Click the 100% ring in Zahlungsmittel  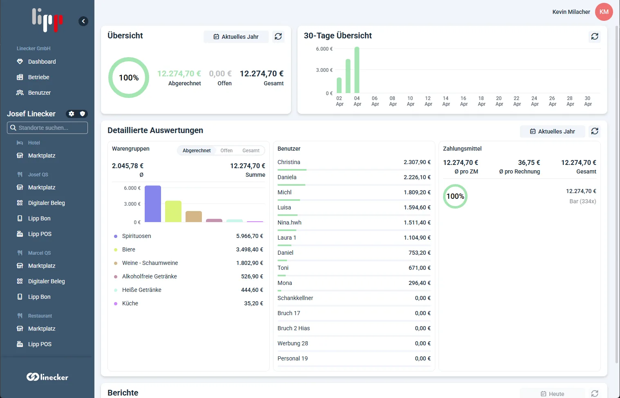point(455,196)
